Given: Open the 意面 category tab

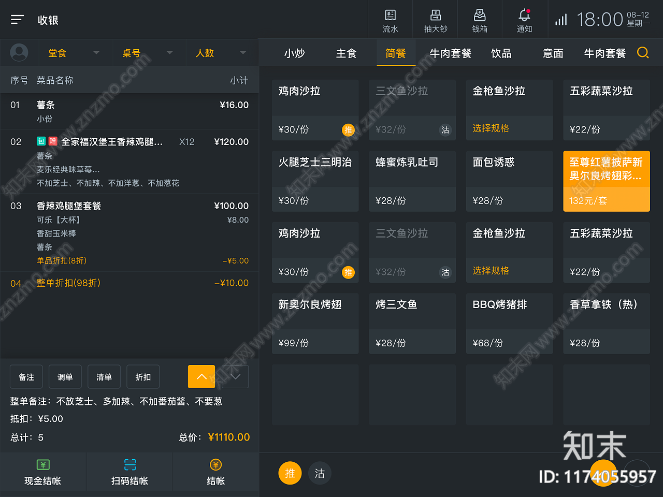Looking at the screenshot, I should coord(553,53).
